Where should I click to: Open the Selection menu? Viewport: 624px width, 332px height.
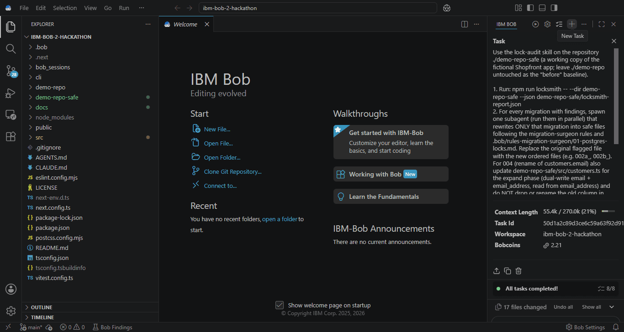pyautogui.click(x=65, y=8)
